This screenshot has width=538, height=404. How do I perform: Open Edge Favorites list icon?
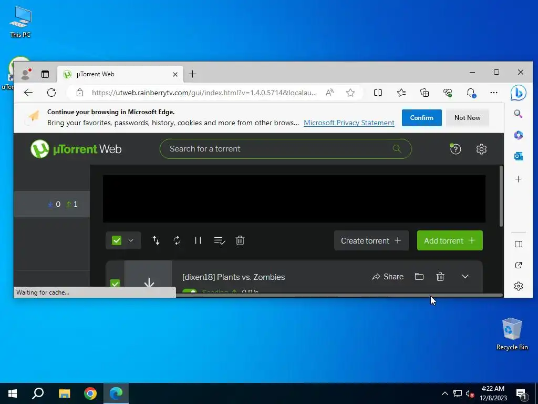tap(401, 93)
